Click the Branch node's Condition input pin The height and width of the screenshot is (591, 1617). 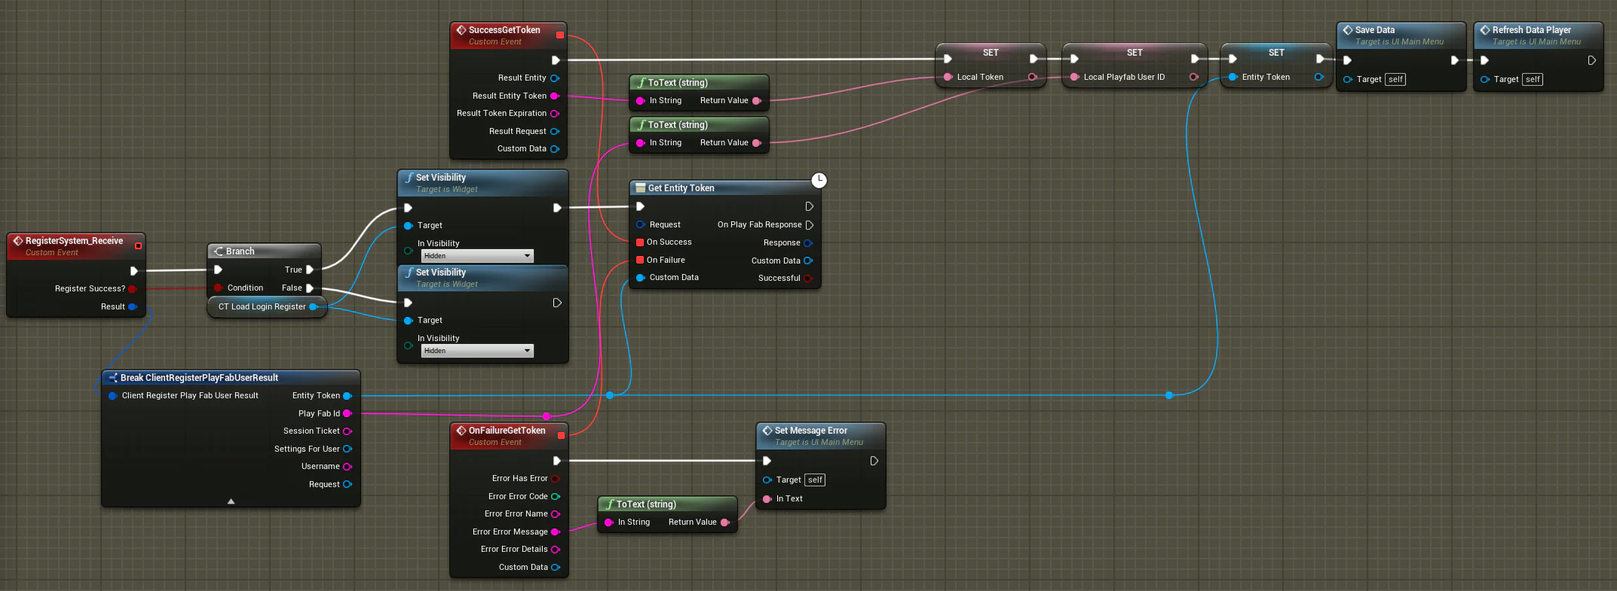pyautogui.click(x=218, y=288)
